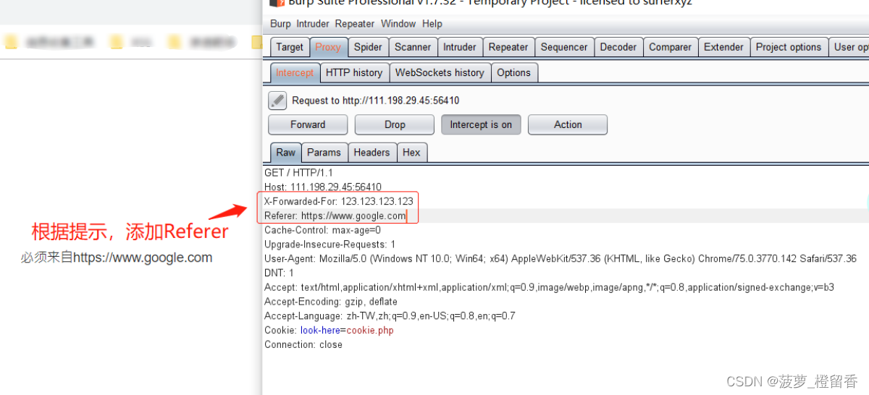
Task: Click the Host header line
Action: 323,187
